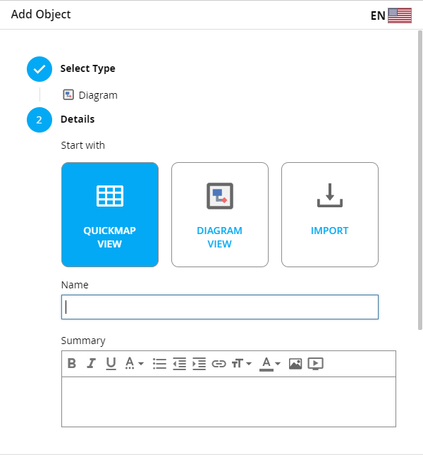
Task: Click inside the Summary text area
Action: click(228, 402)
